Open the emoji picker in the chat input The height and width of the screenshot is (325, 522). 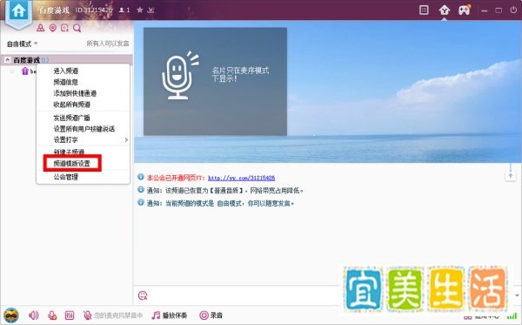click(143, 295)
